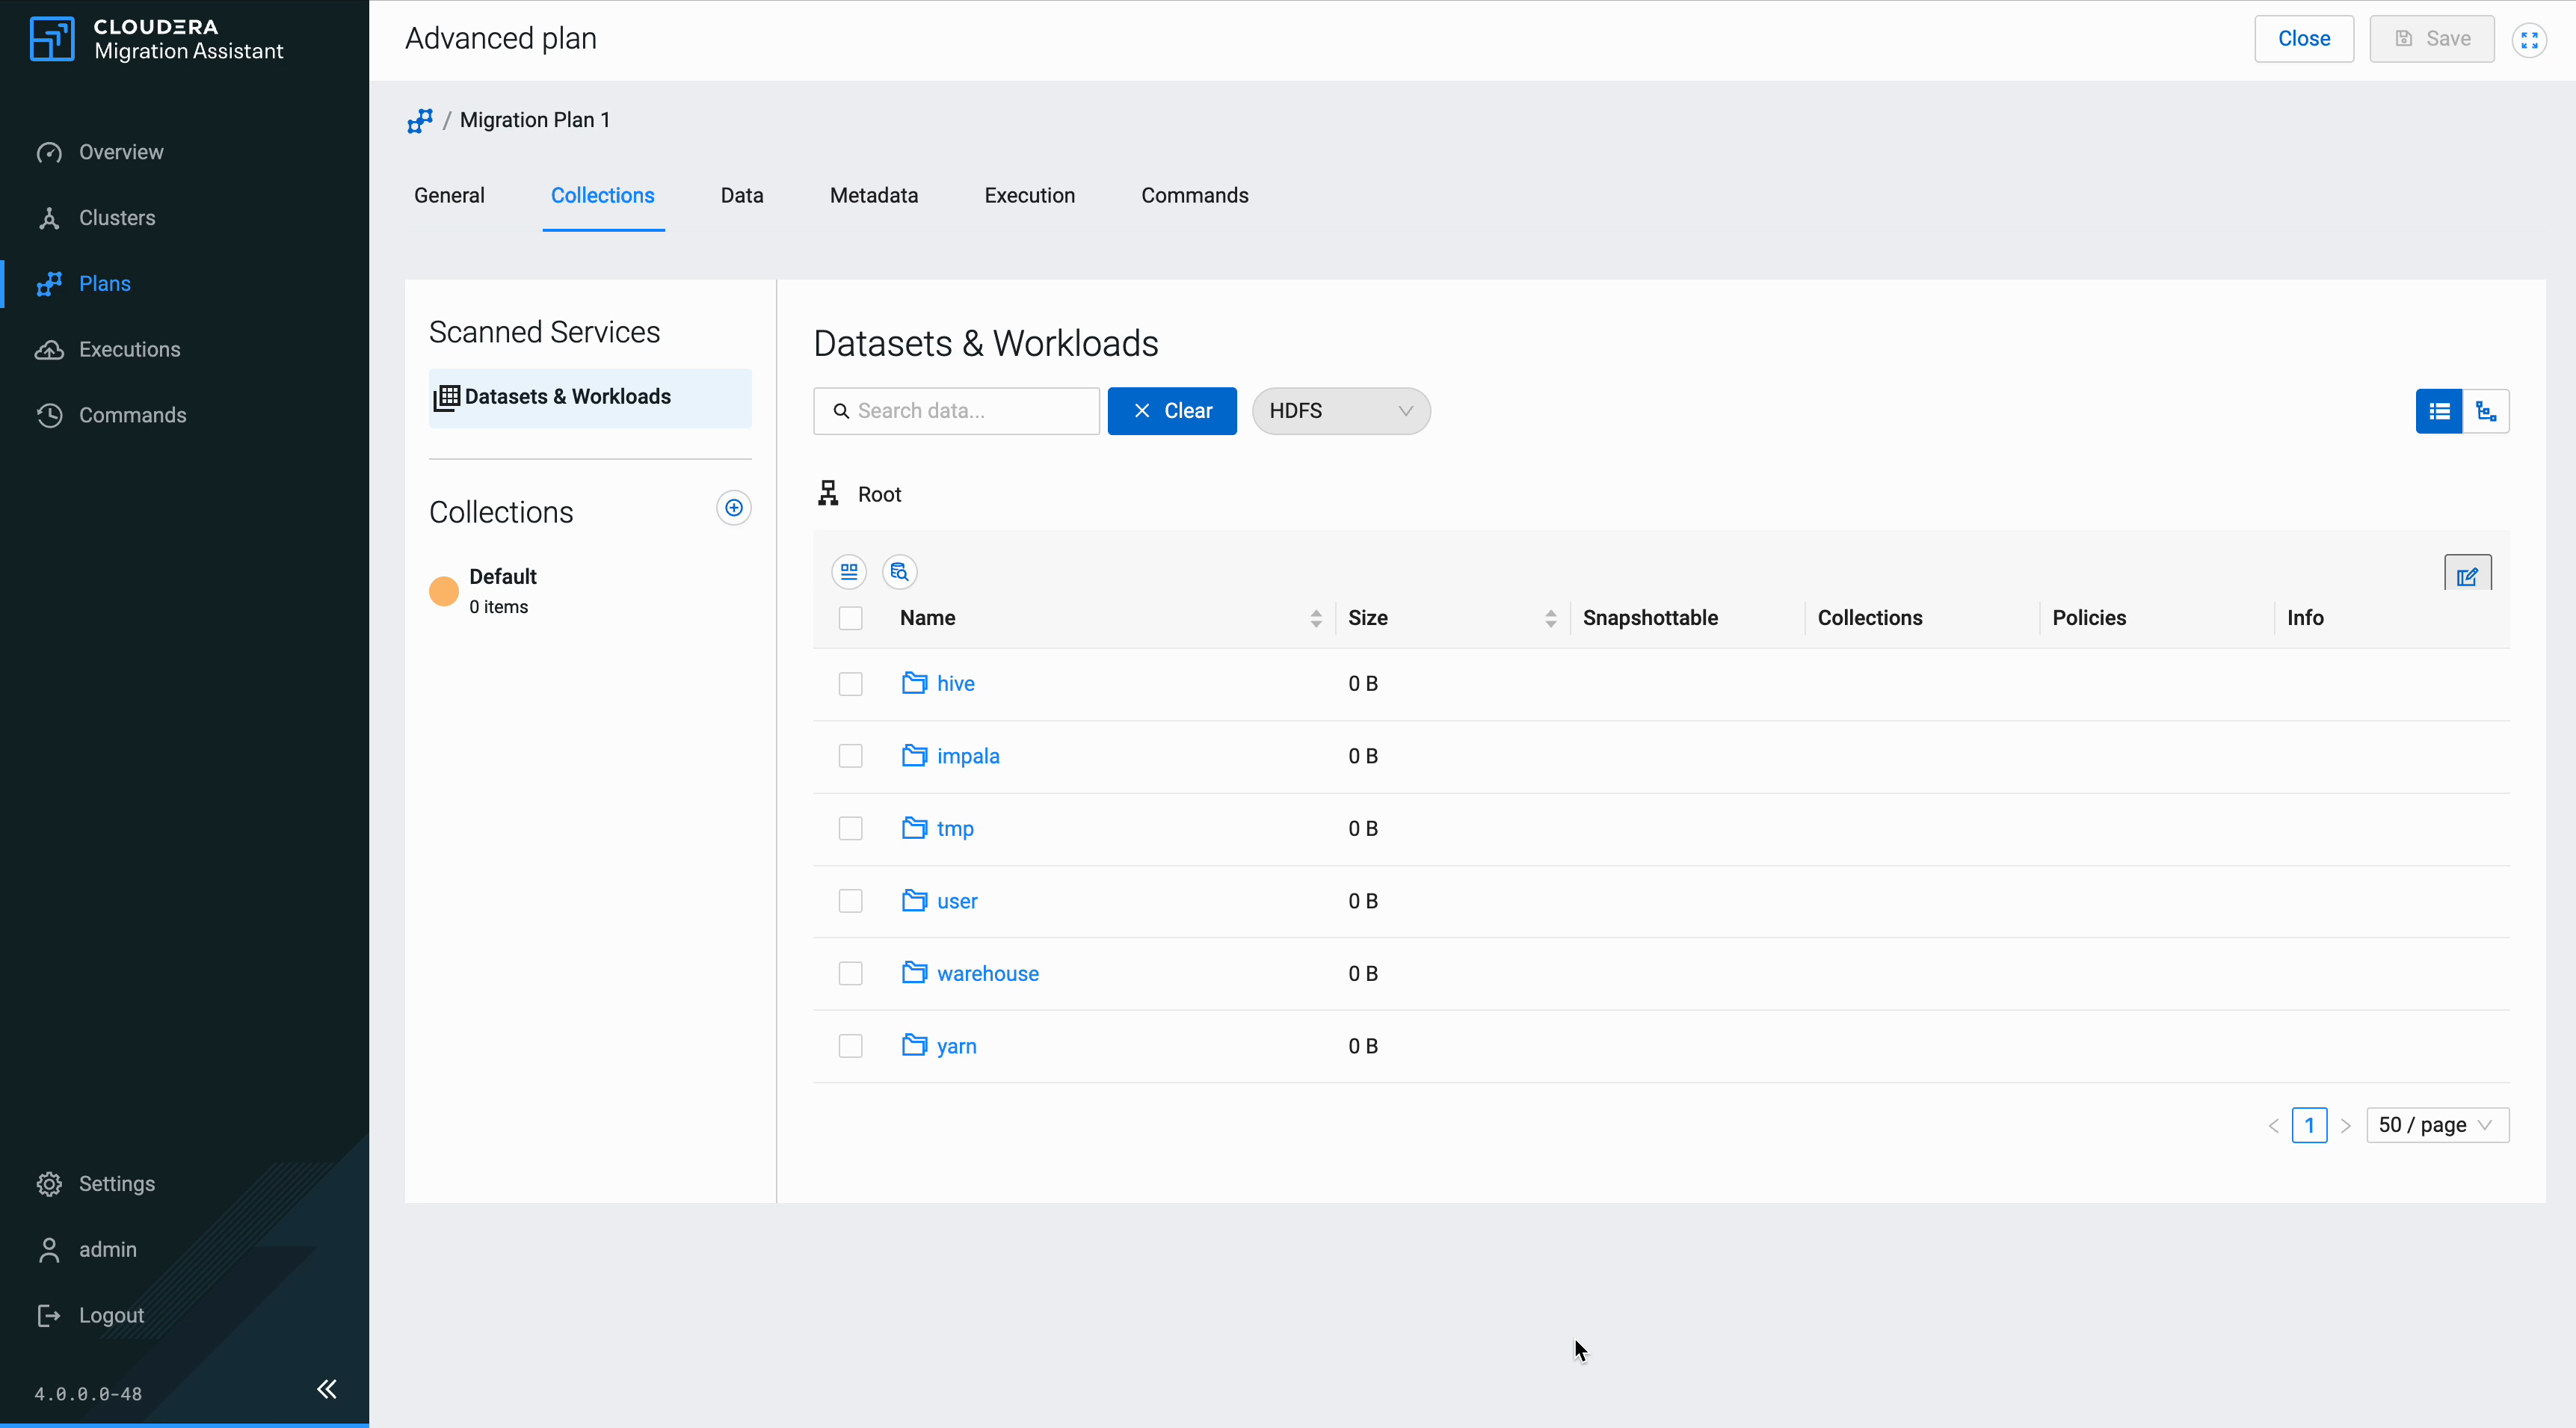The height and width of the screenshot is (1428, 2576).
Task: Click the version 4.0.0.0-48 text
Action: [x=88, y=1394]
